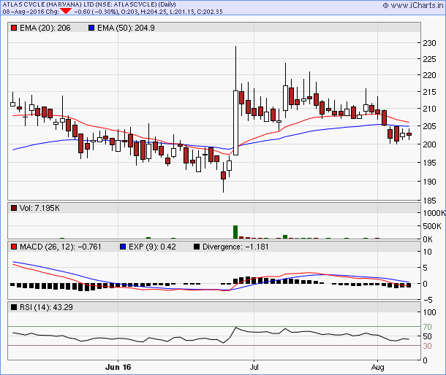The image size is (446, 375).
Task: Click the blue EMA (50) legend swatch
Action: point(91,28)
